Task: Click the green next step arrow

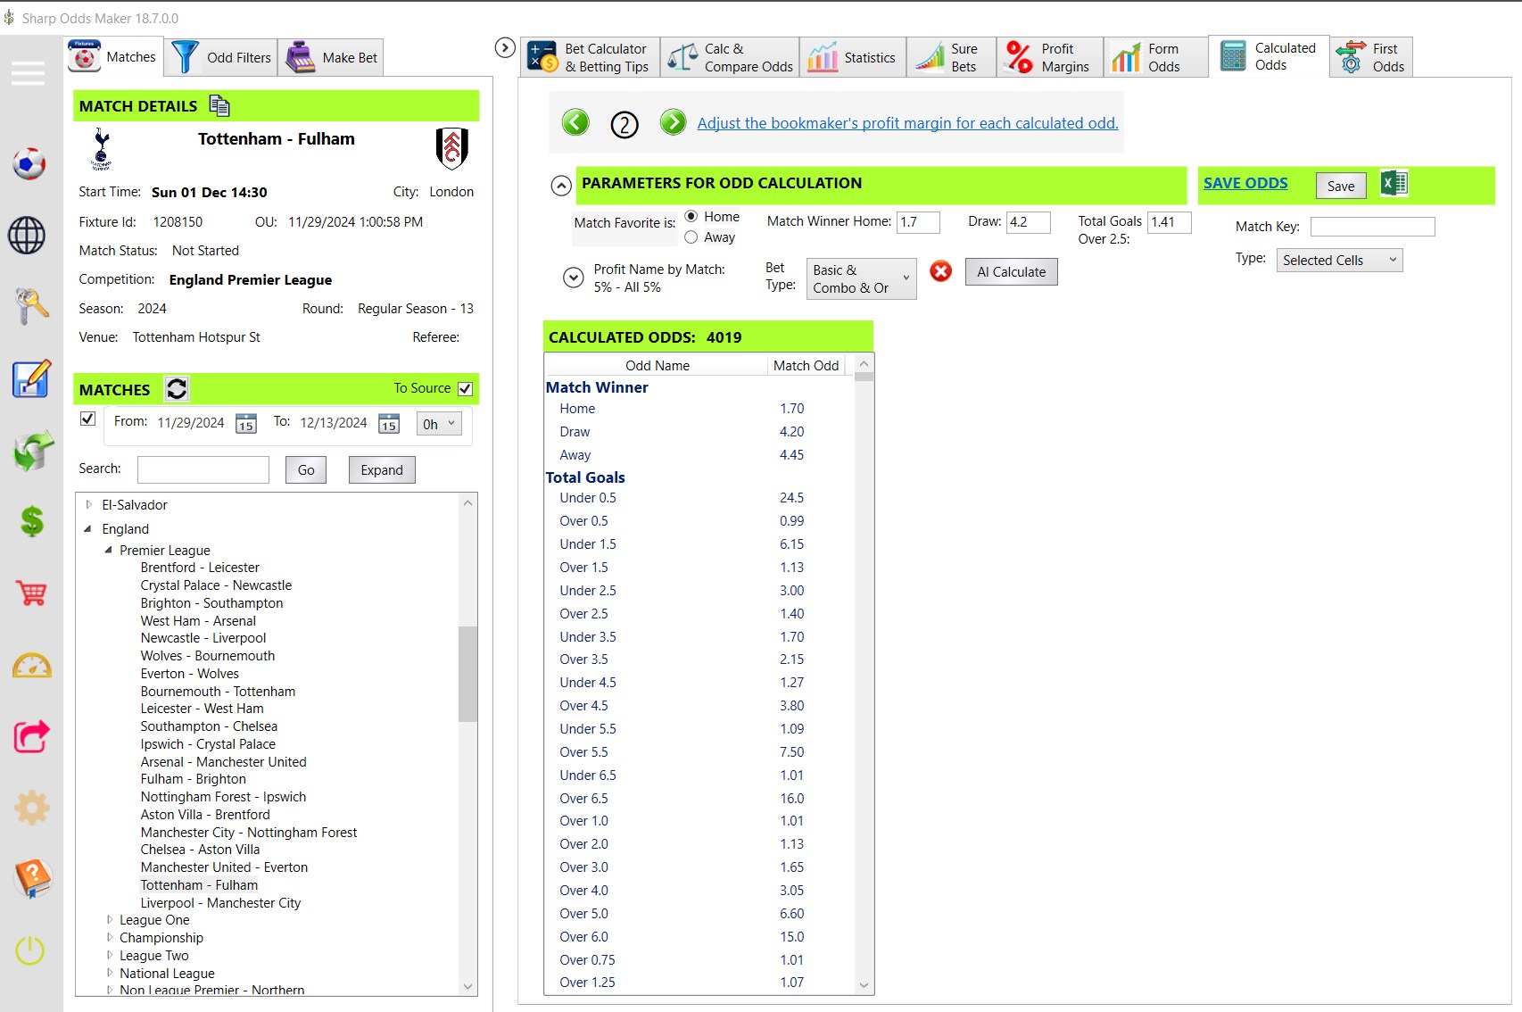Action: point(673,122)
